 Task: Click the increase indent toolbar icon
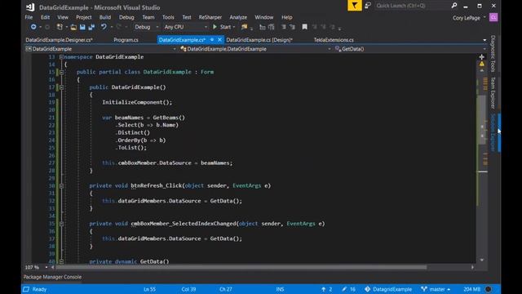(x=272, y=27)
